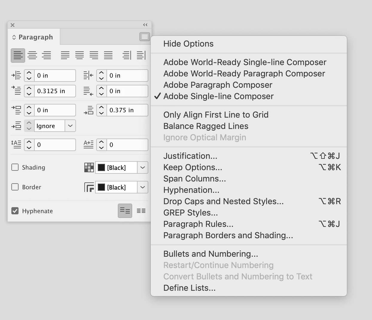Click Drop Cap Characters stepper arrows
Viewport: 372px width, 320px height.
101,145
